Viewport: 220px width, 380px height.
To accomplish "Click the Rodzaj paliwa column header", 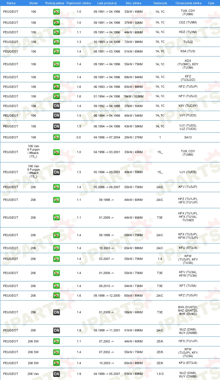I will tap(55, 3).
